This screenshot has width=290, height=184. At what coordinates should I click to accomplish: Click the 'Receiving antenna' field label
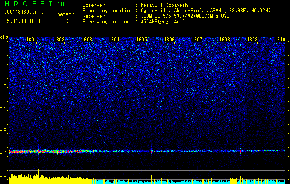point(106,22)
